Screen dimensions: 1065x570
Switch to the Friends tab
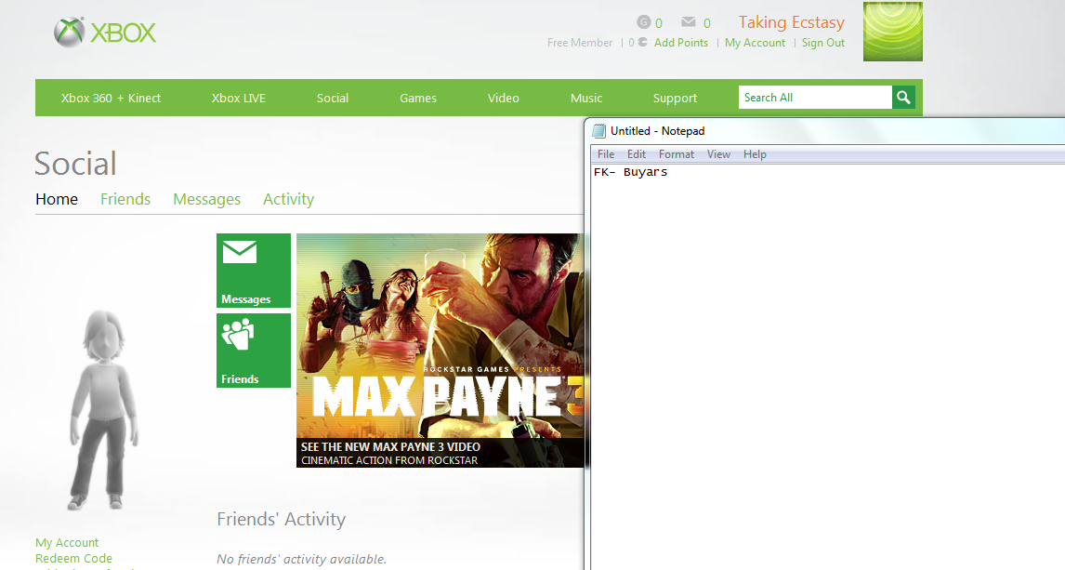point(125,199)
